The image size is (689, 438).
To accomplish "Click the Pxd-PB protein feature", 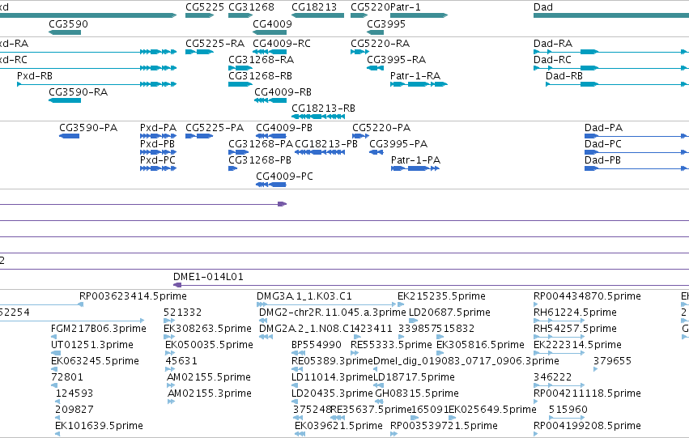I will (158, 152).
